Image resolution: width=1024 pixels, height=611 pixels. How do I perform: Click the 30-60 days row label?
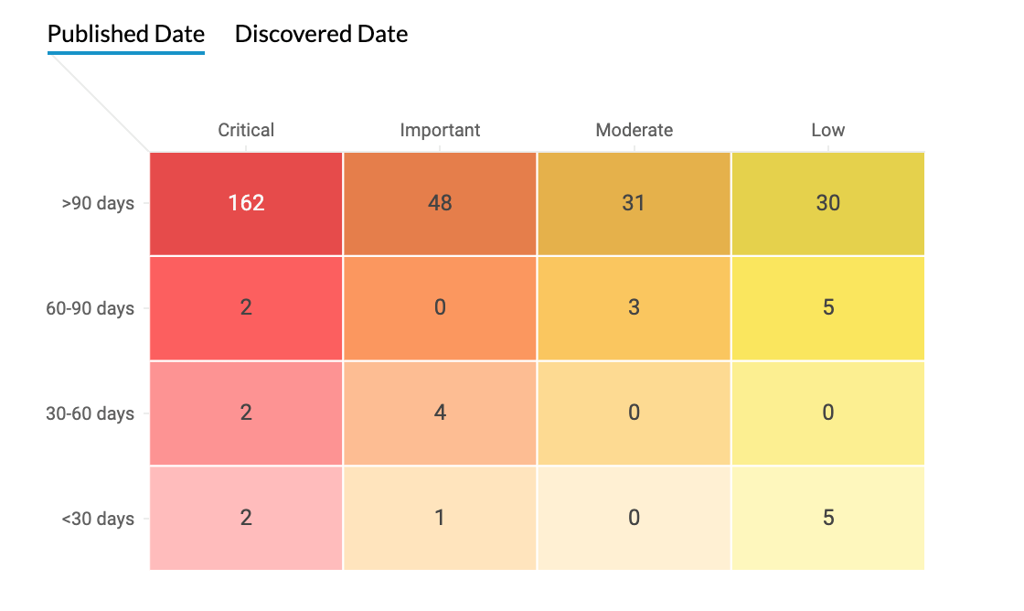(90, 413)
